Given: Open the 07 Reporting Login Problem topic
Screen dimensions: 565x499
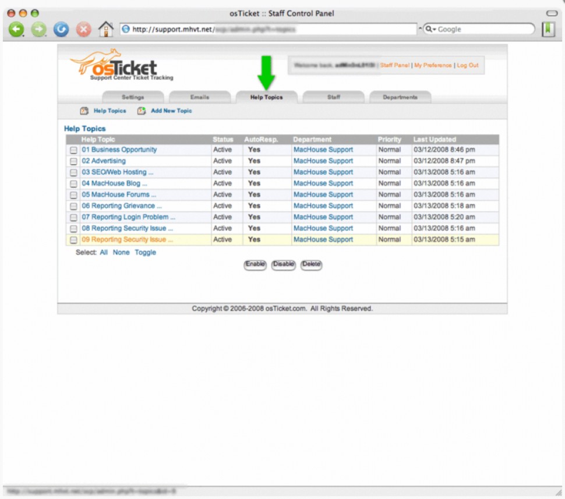Looking at the screenshot, I should click(129, 217).
